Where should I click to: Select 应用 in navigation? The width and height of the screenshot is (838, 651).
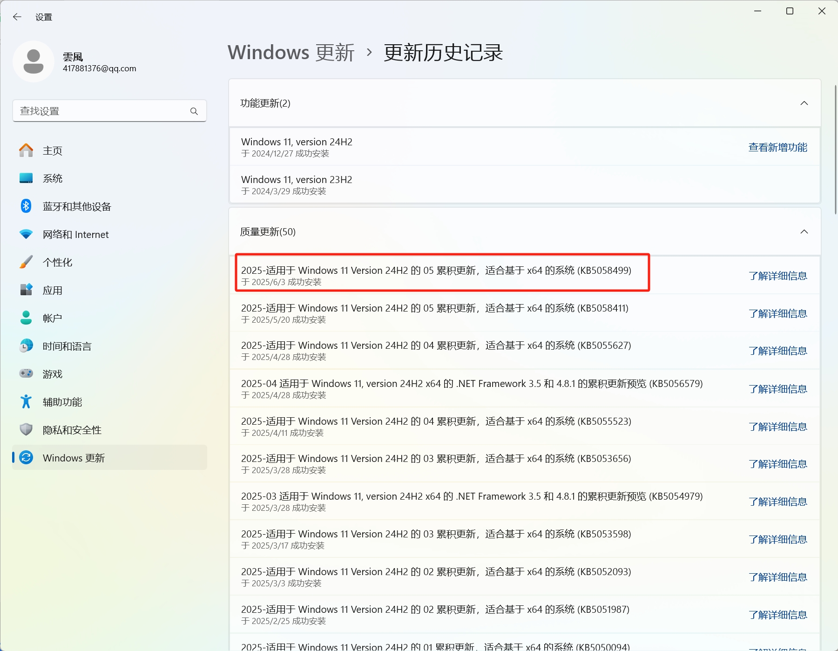tap(110, 290)
